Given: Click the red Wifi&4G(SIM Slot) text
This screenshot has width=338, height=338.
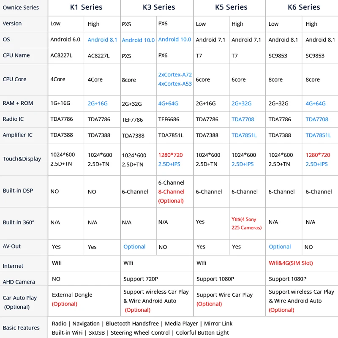Looking at the screenshot, I should (x=291, y=263).
